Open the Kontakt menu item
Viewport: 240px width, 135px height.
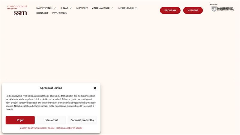(x=42, y=13)
